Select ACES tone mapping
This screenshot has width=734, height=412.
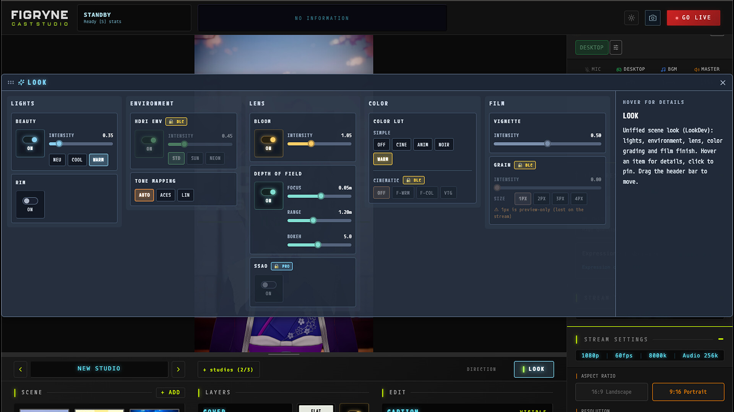166,195
